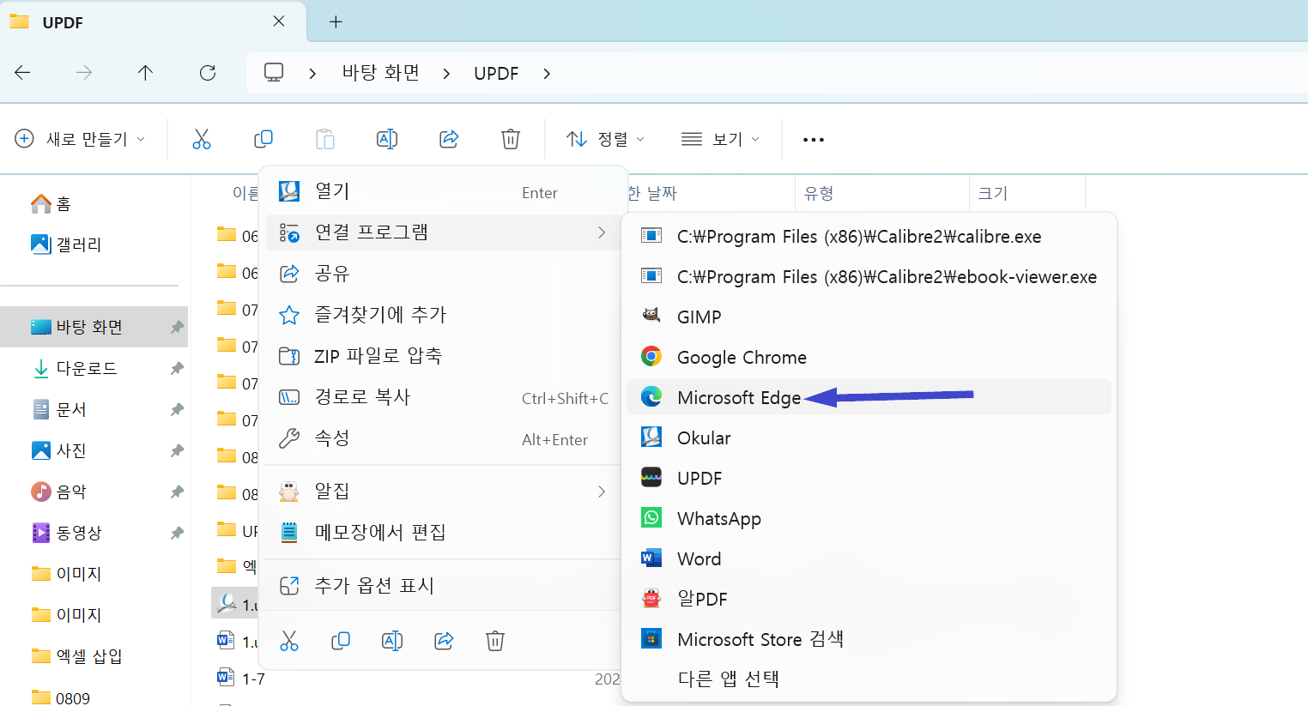
Task: Open 속성 from the context menu
Action: (x=443, y=438)
